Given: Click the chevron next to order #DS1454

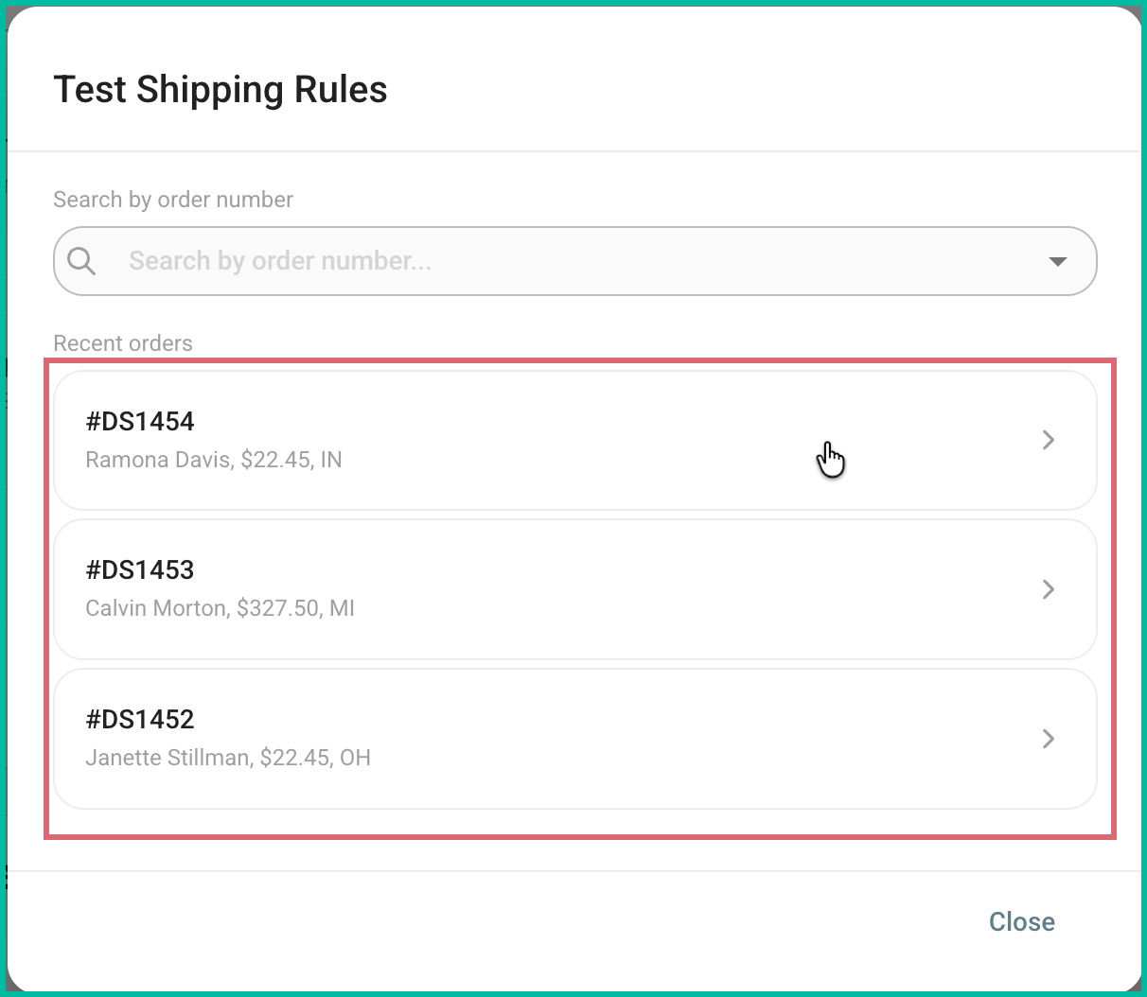Looking at the screenshot, I should [1049, 440].
